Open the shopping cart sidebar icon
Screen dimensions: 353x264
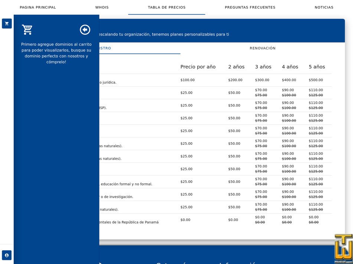pos(7,23)
